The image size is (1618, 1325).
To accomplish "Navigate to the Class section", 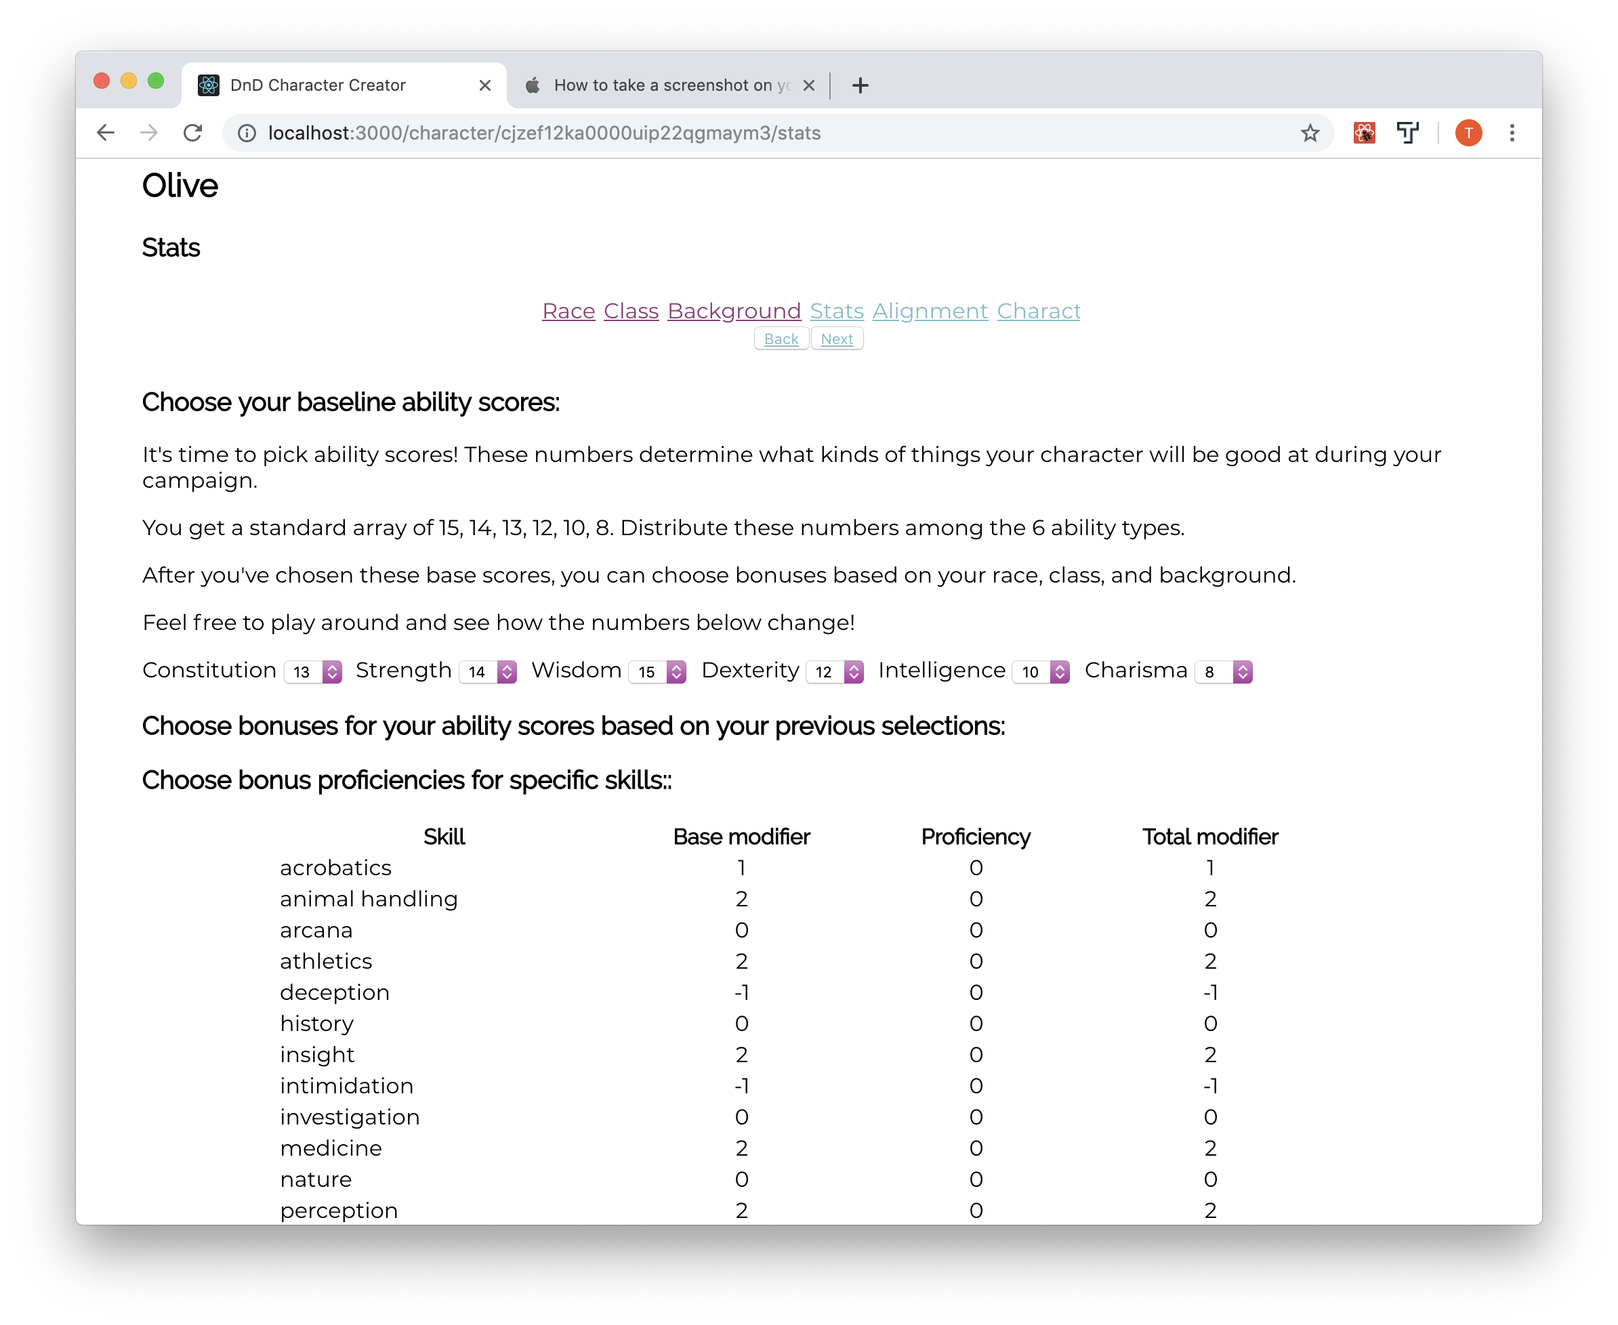I will pyautogui.click(x=631, y=311).
